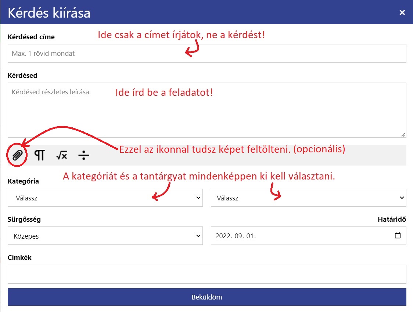Viewport: 413px width, 312px height.
Task: Focus the Kérdésed címe input field
Action: [207, 54]
